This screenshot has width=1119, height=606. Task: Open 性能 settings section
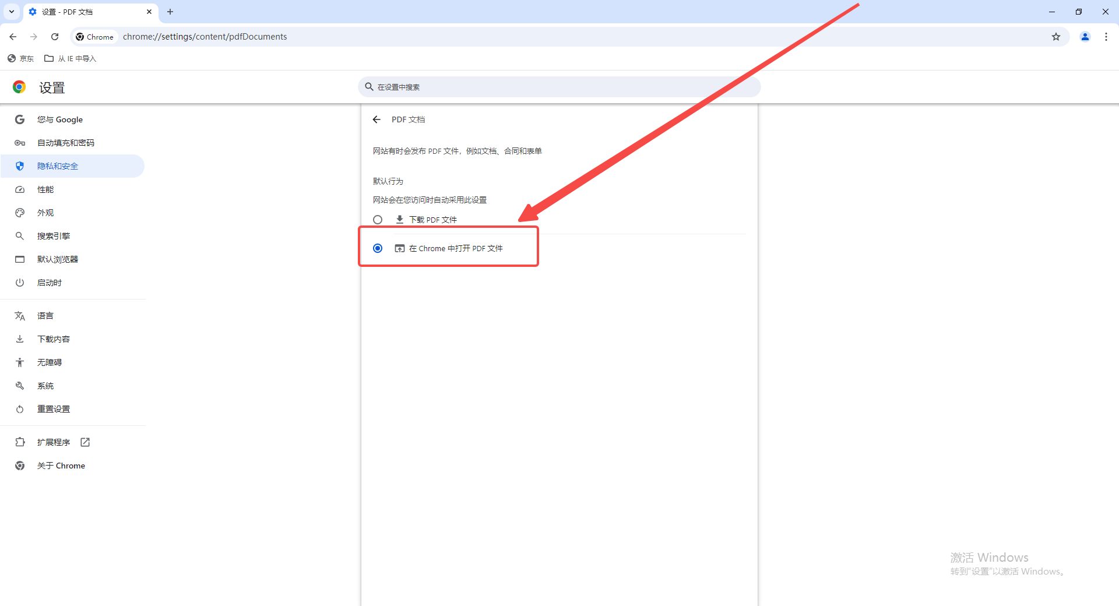pyautogui.click(x=73, y=189)
